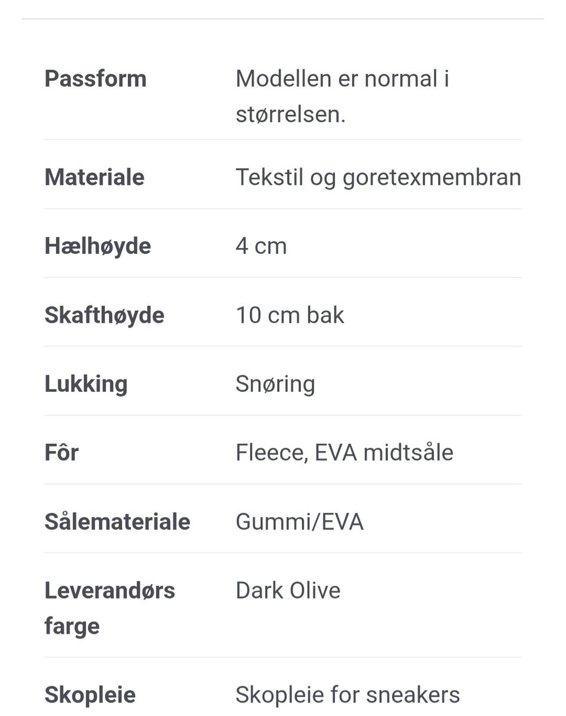Click the word 'farge' under Leverandørs
Image resolution: width=566 pixels, height=716 pixels.
click(x=72, y=626)
